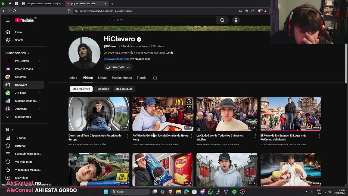Screen dimensions: 348x196
Task: Open Historial in sidebar
Action: point(23,146)
